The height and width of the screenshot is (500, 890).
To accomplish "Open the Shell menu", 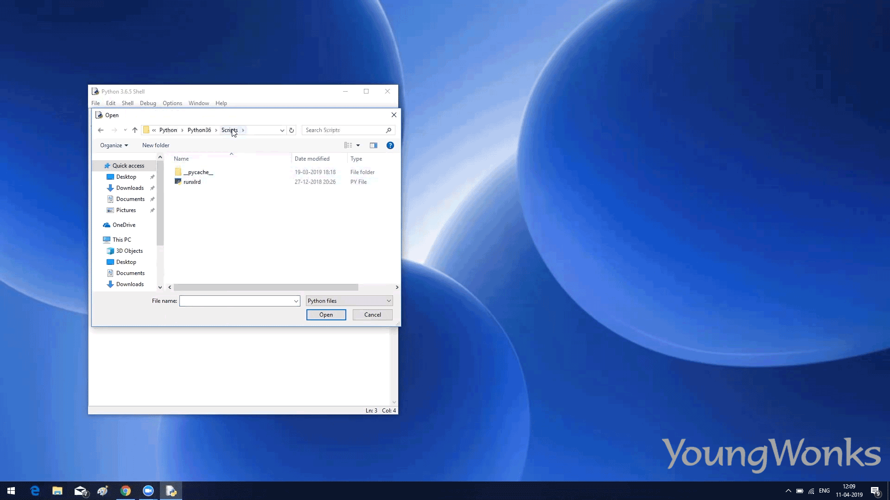I will pos(127,103).
